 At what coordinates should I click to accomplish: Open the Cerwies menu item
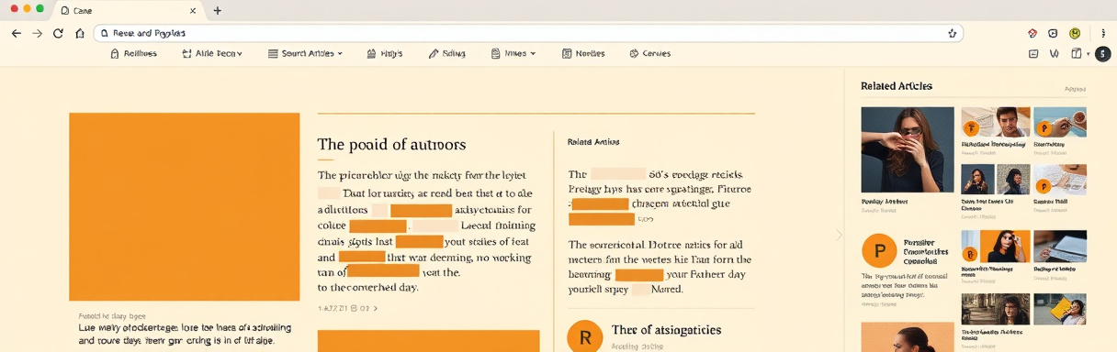click(649, 54)
